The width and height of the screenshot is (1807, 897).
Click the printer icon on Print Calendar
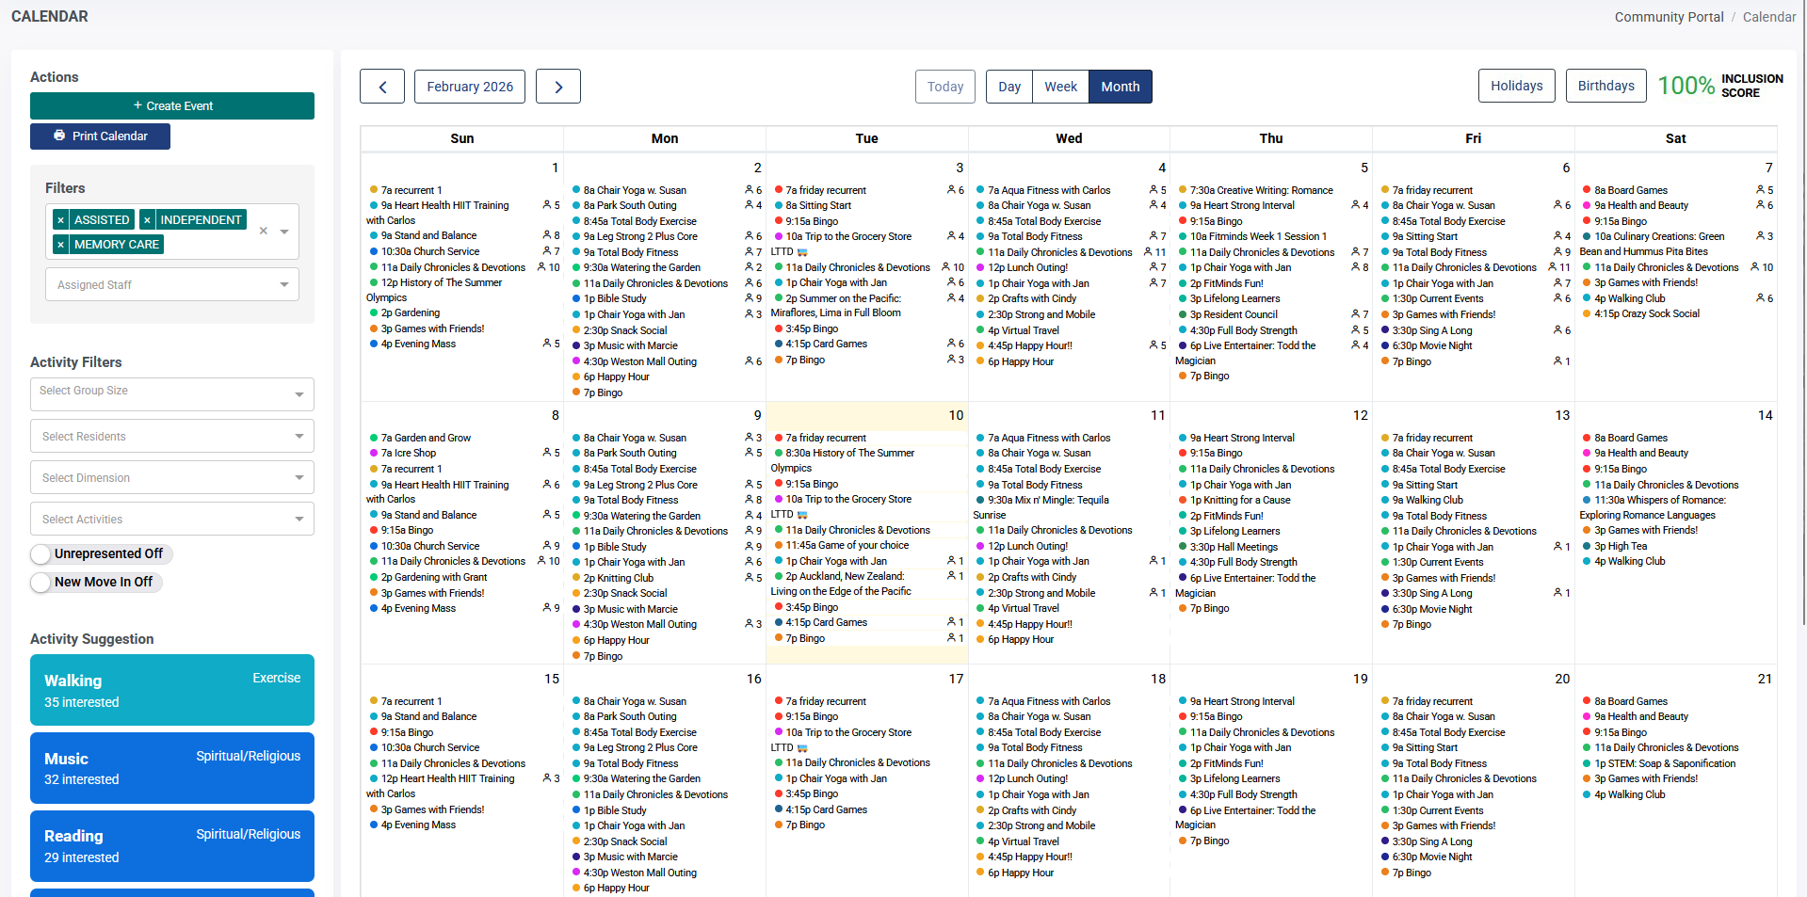(x=59, y=136)
